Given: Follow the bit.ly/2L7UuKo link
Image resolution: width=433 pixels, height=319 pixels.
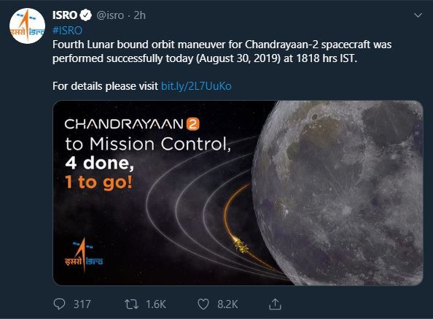Looking at the screenshot, I should coord(196,86).
